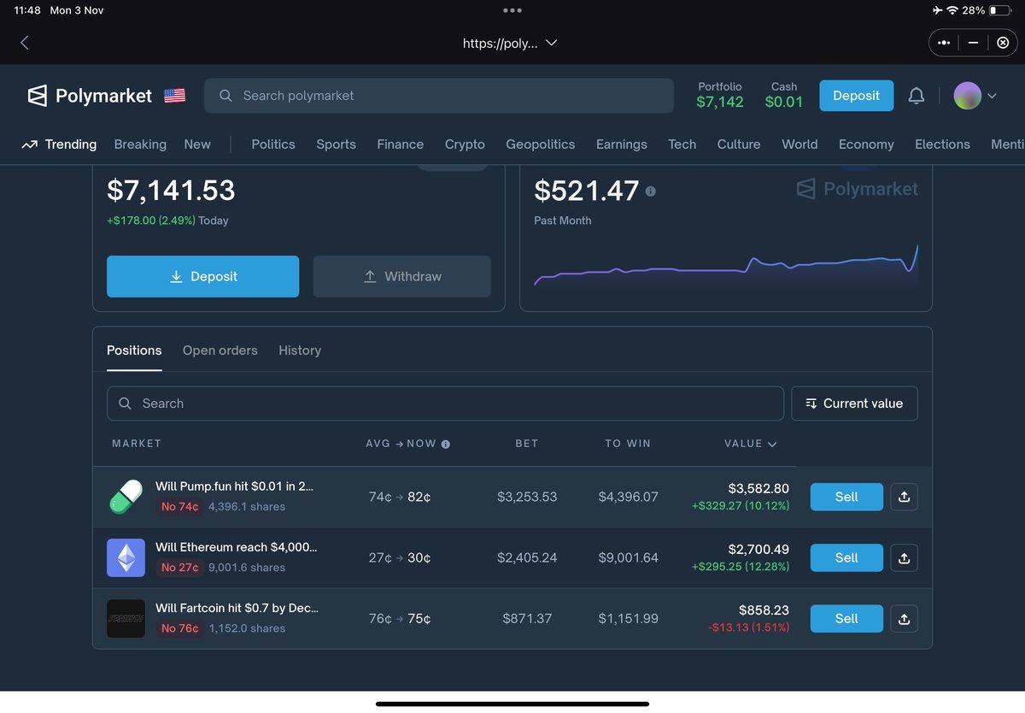1025x713 pixels.
Task: Sell the Fartcoin position
Action: coord(846,618)
